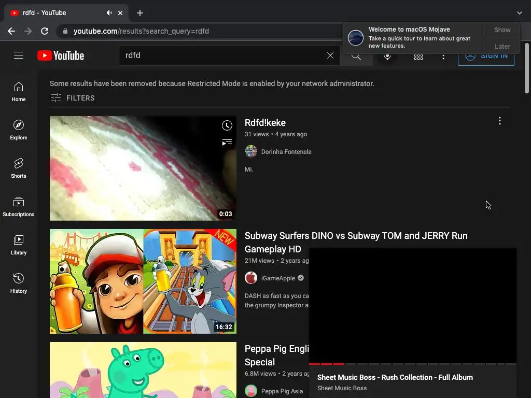
Task: Click the '31 views • 4 years ago' text
Action: click(276, 134)
